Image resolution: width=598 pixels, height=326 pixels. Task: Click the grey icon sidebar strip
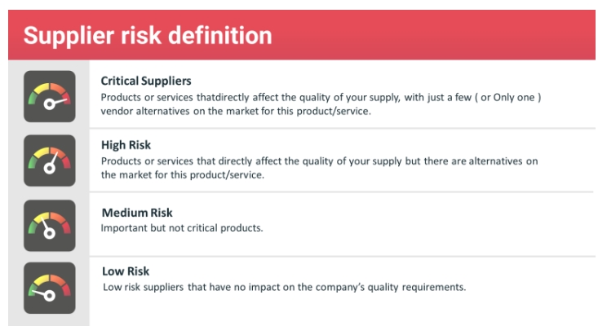49,192
